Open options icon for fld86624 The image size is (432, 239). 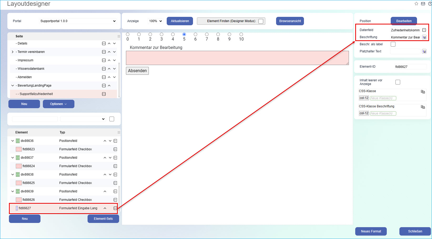coord(115,166)
